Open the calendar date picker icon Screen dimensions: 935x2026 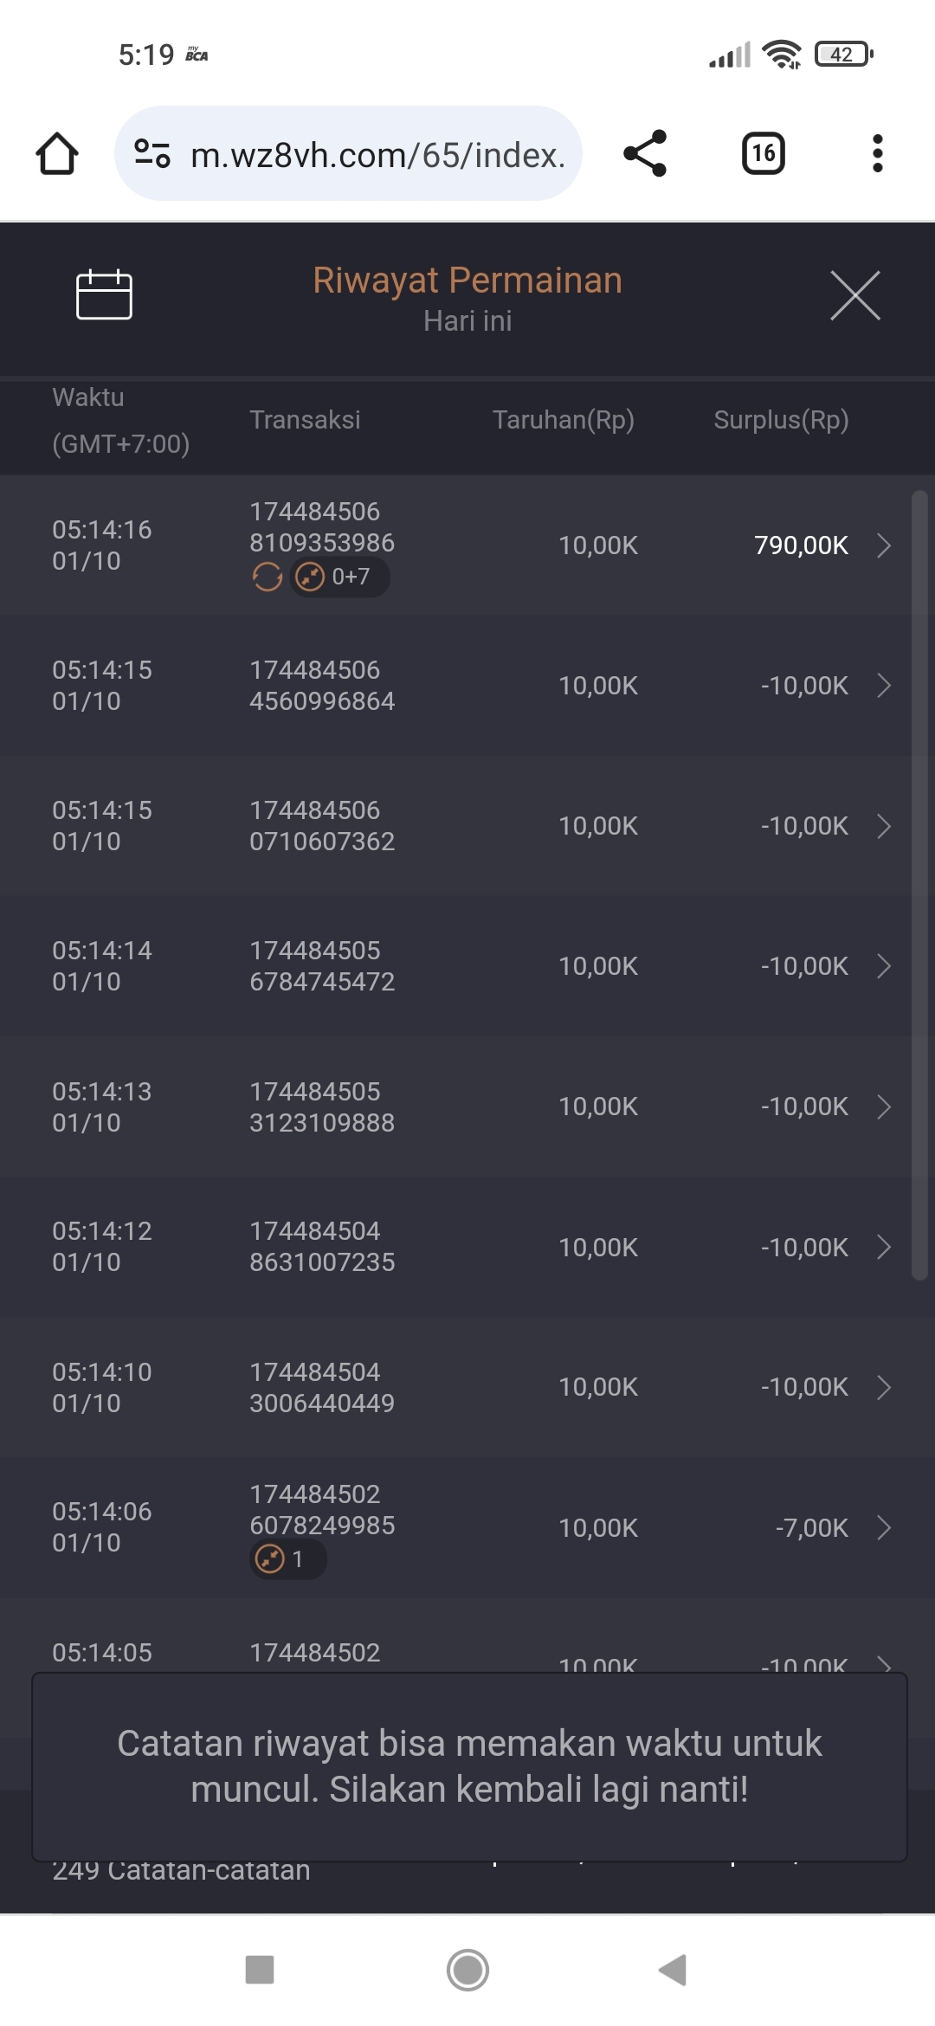104,295
